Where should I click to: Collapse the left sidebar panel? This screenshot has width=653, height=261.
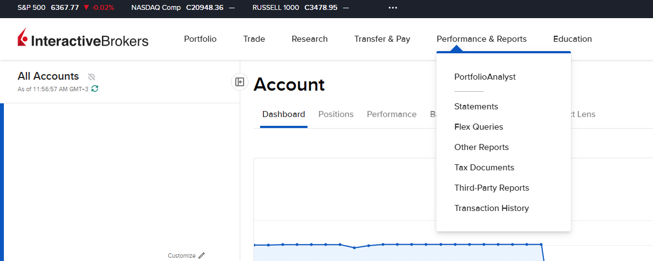(240, 82)
